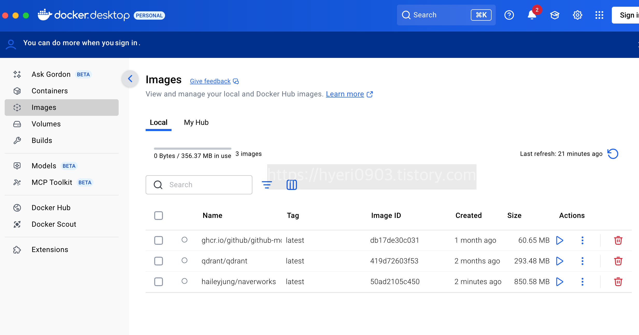Open Docker Desktop settings gear

[577, 15]
